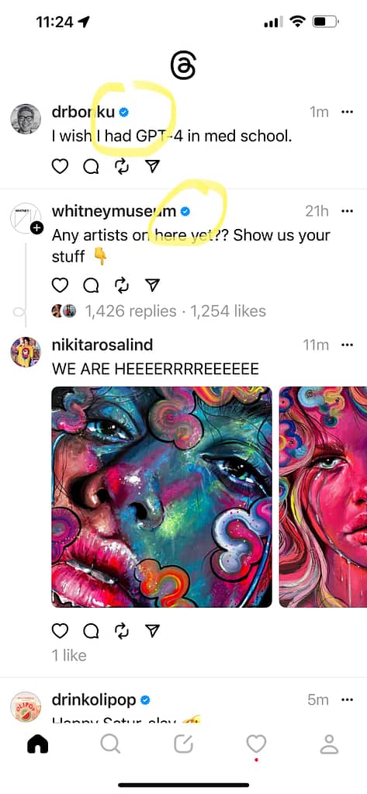Like the whitneymuseum post
The width and height of the screenshot is (367, 794).
(60, 286)
